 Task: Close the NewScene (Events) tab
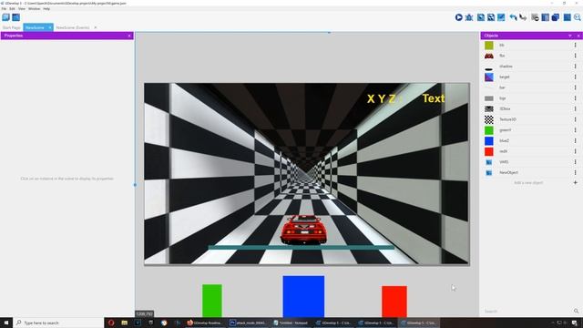[96, 27]
